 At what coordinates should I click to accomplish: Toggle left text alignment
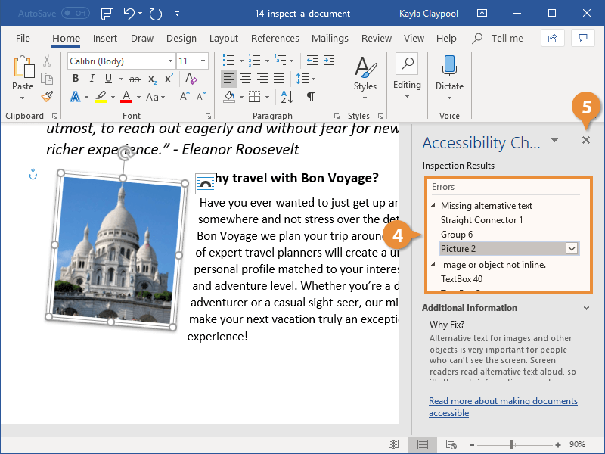228,79
